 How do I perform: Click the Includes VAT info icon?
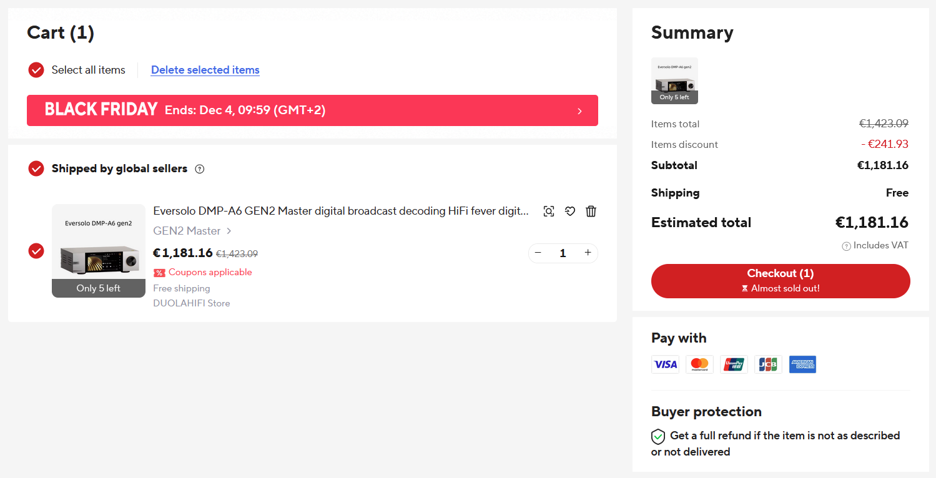[846, 246]
